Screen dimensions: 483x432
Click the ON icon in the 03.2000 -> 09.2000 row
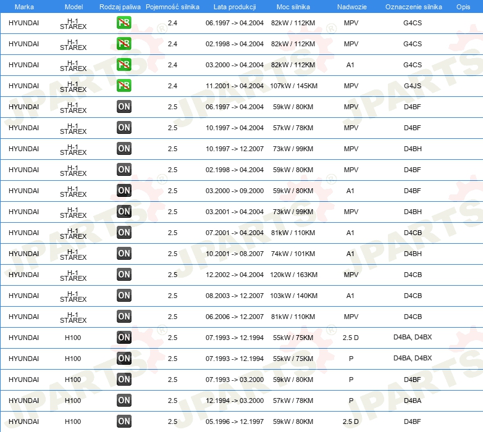point(124,191)
